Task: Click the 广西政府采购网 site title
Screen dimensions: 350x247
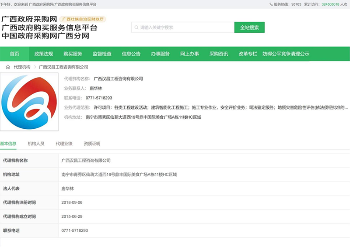Action: (29, 20)
